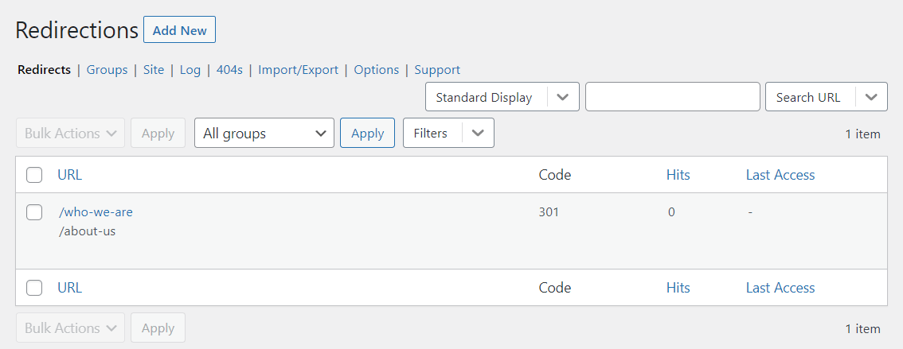Image resolution: width=903 pixels, height=349 pixels.
Task: Apply the selected group filter
Action: click(x=367, y=134)
